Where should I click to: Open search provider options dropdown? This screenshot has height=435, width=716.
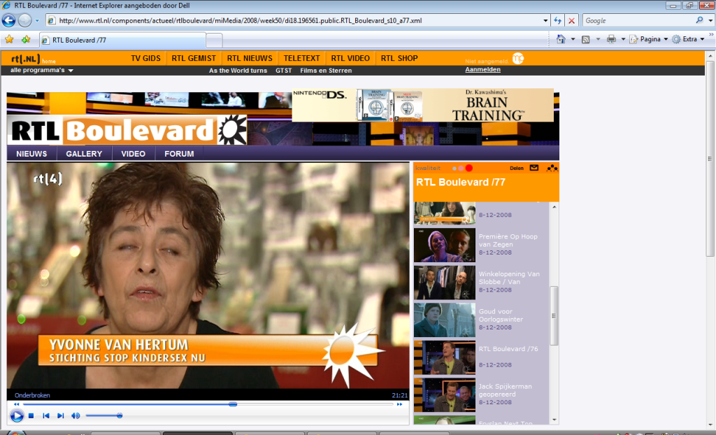pyautogui.click(x=710, y=20)
